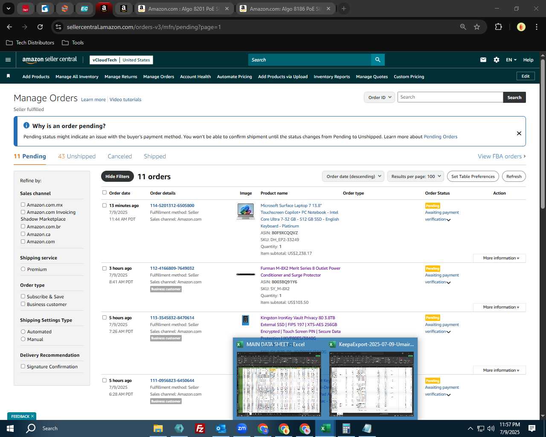Viewport: 546px width, 437px height.
Task: Expand Awaiting payment verification for Surface Laptop order
Action: coord(448,220)
